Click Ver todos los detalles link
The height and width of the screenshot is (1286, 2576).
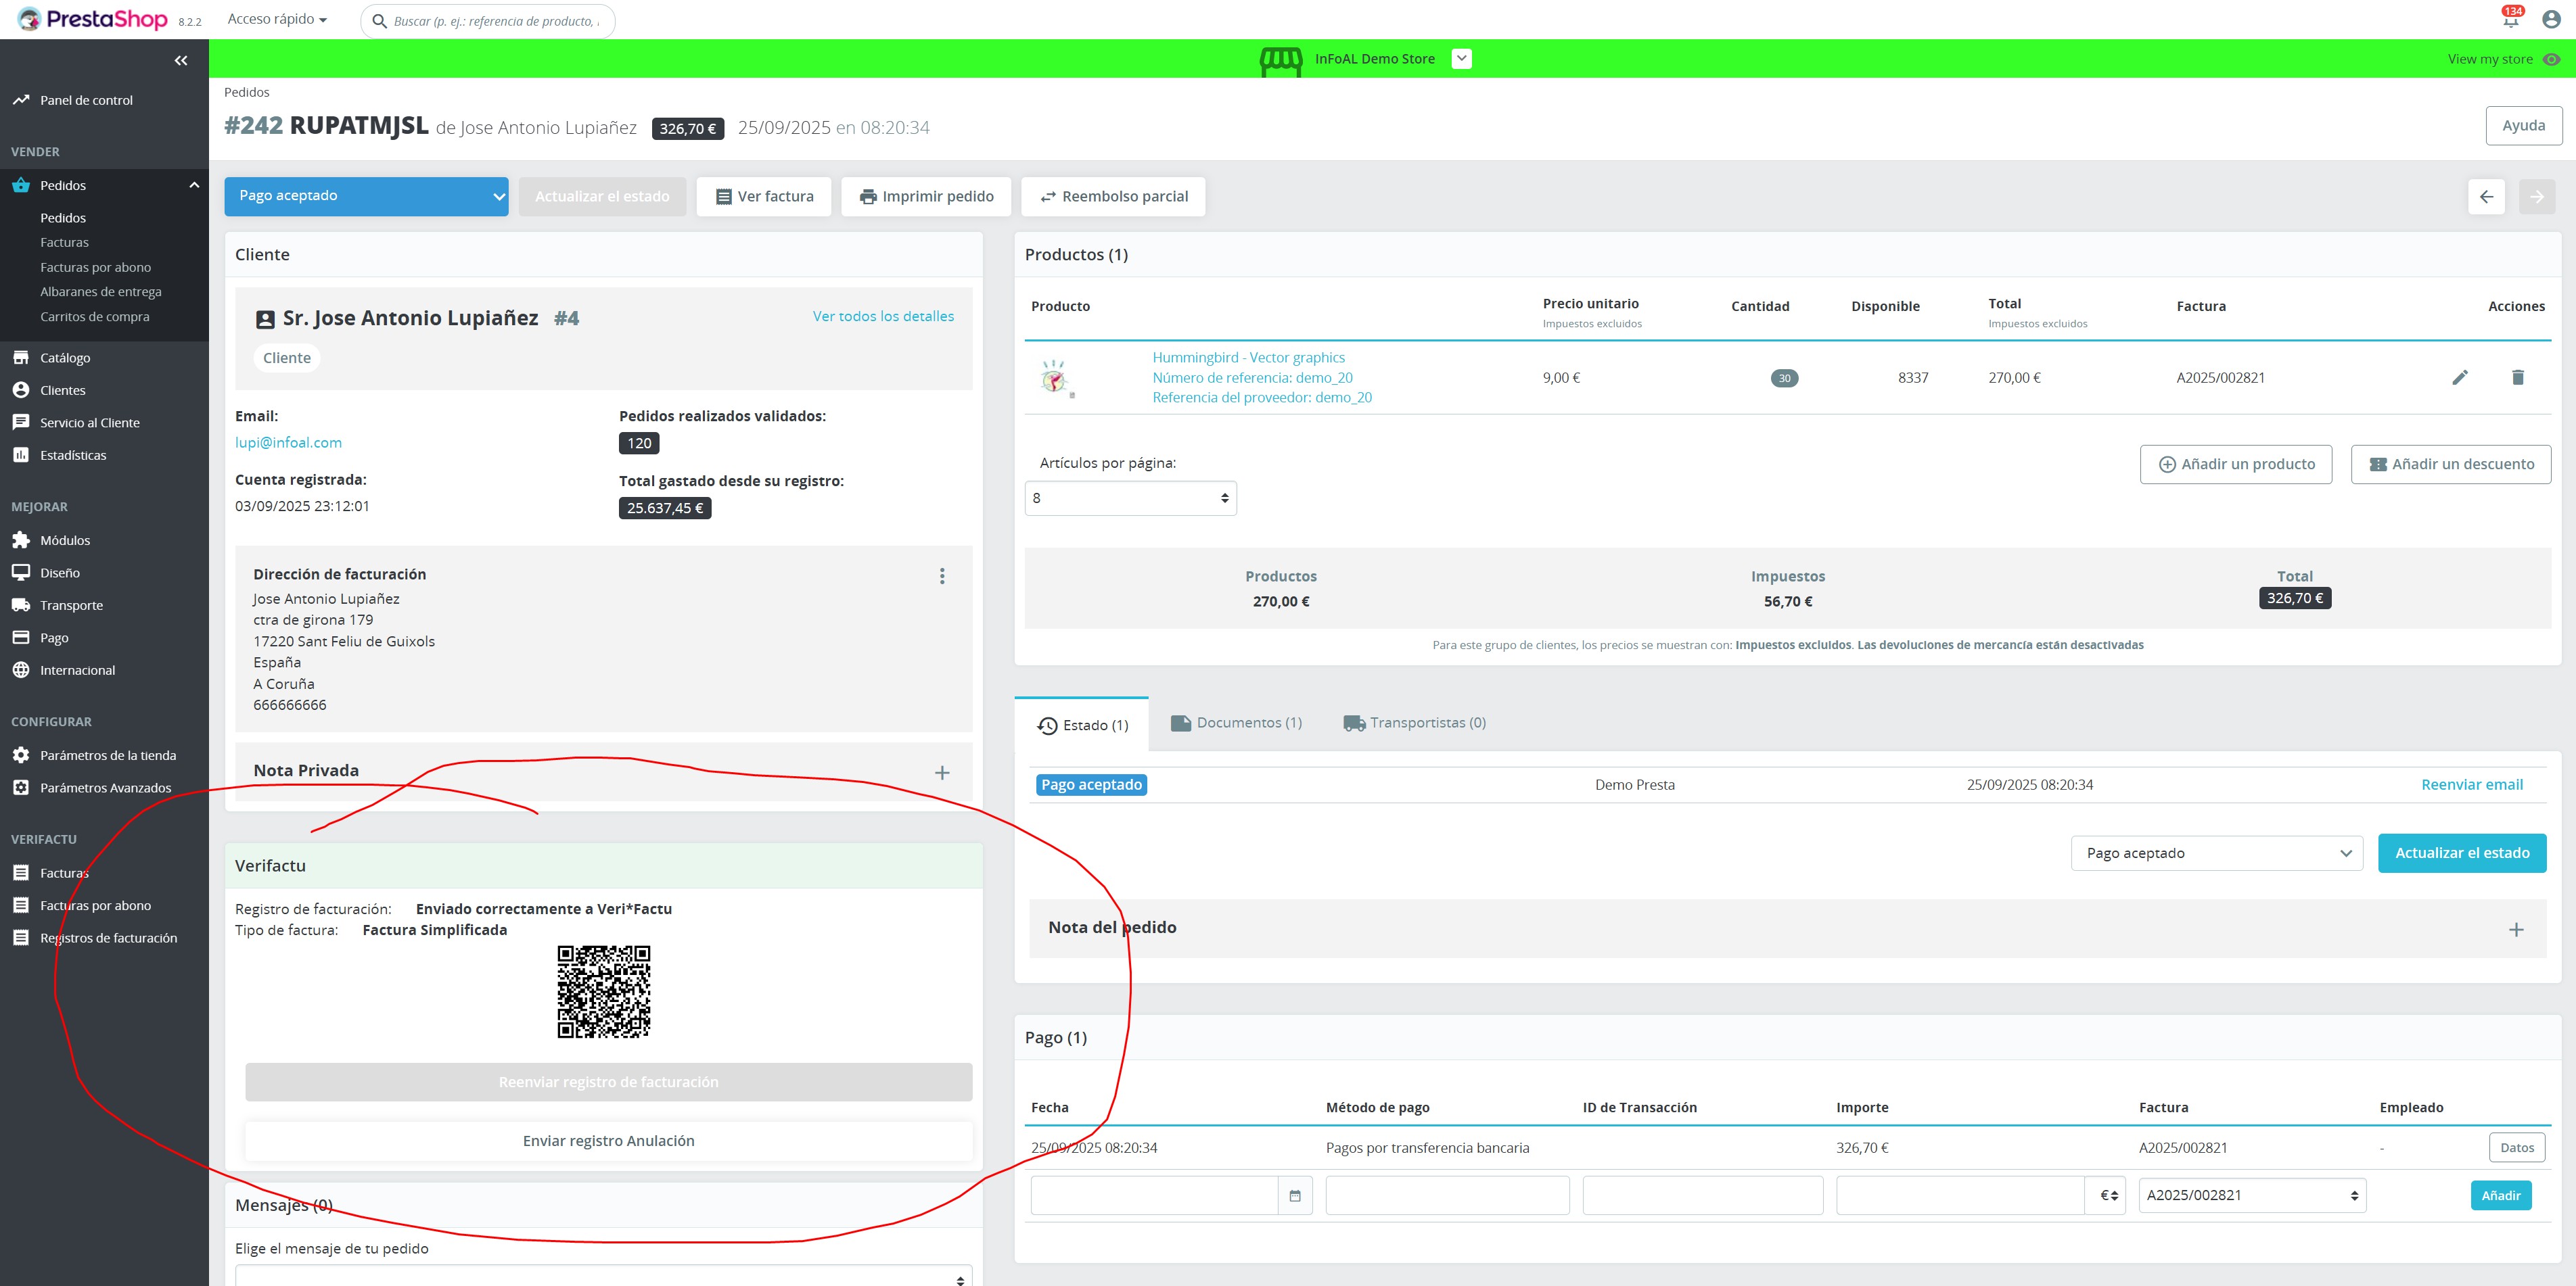pos(883,316)
